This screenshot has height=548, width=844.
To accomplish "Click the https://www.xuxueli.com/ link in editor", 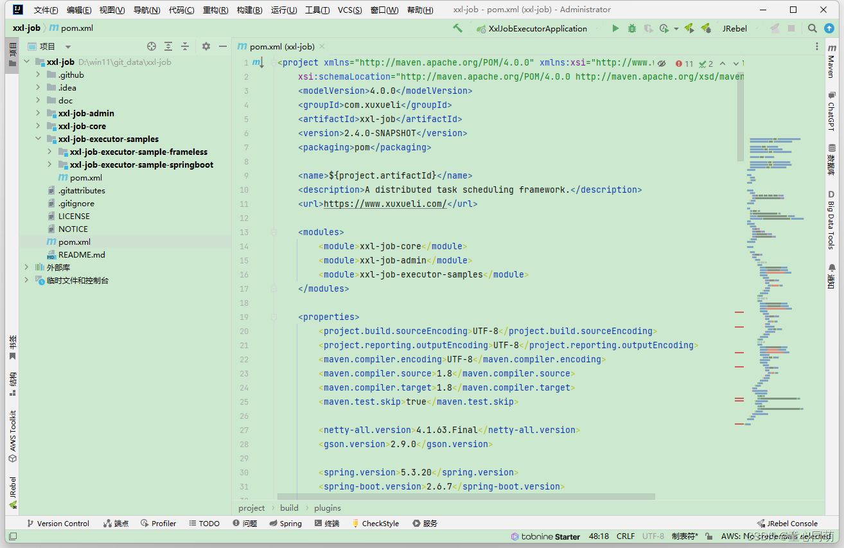I will pyautogui.click(x=385, y=204).
